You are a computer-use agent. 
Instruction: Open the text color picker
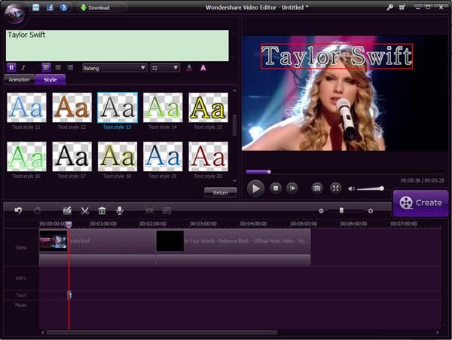pos(189,68)
